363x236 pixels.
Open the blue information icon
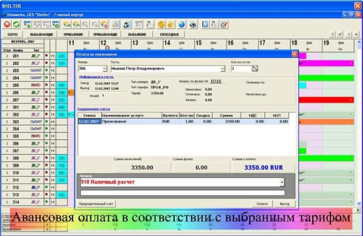pyautogui.click(x=182, y=25)
